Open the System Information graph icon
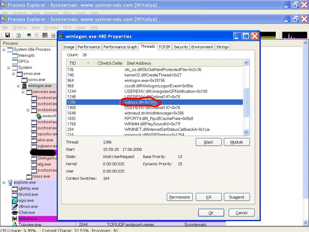The width and height of the screenshot is (309, 232). 29,35
